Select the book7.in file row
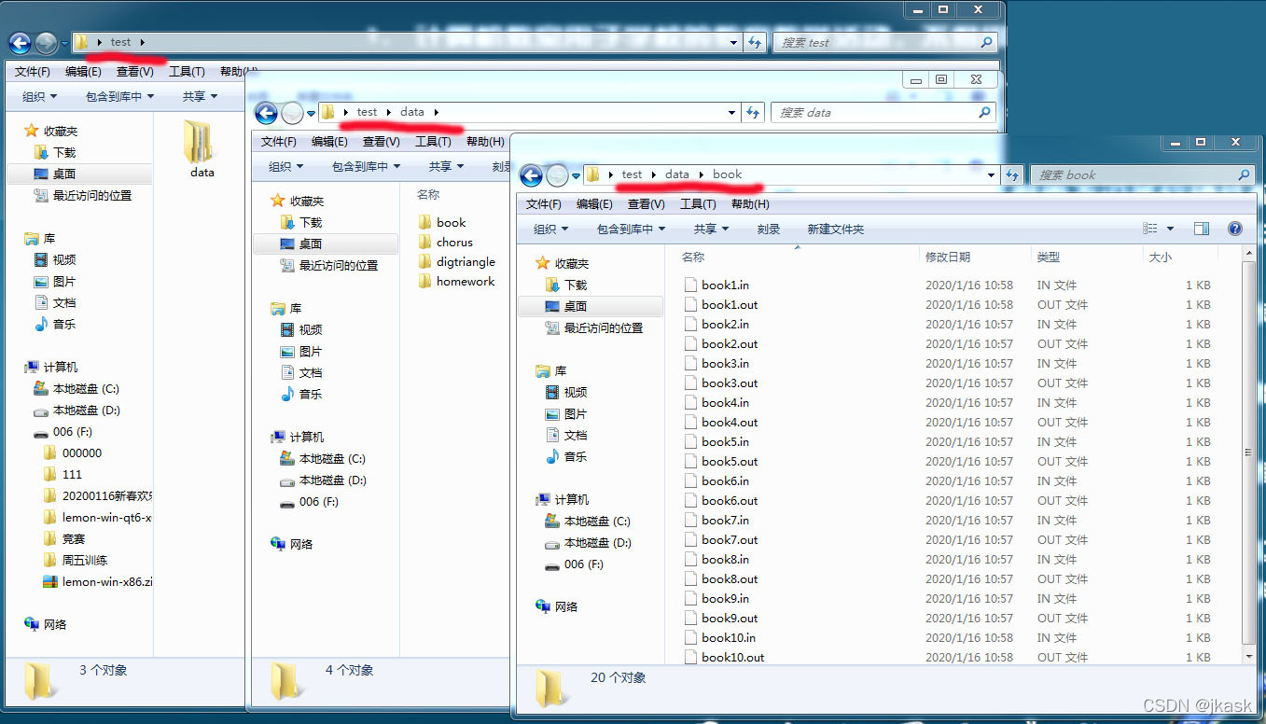The image size is (1266, 724). pos(948,520)
